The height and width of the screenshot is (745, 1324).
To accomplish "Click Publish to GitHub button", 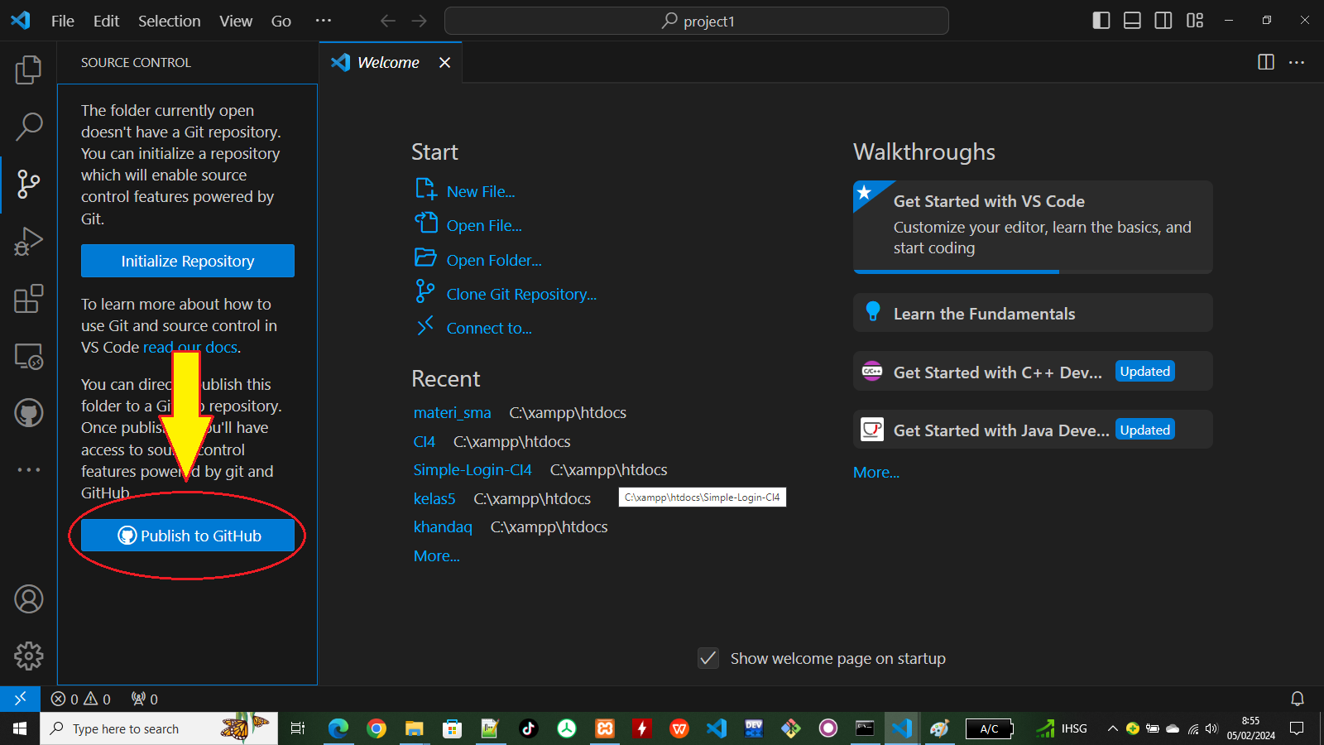I will tap(188, 536).
